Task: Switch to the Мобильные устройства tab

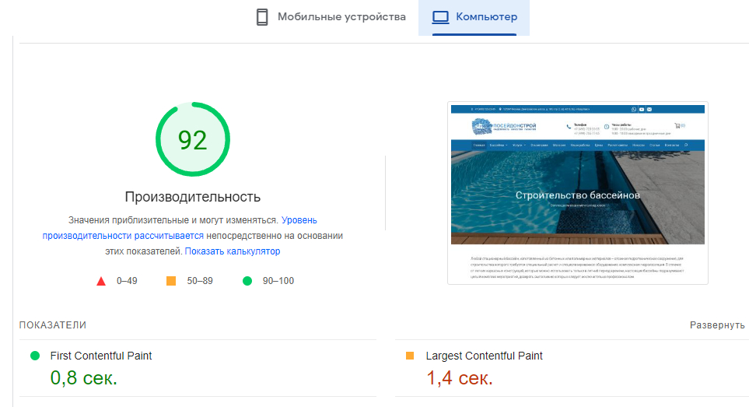Action: (331, 17)
